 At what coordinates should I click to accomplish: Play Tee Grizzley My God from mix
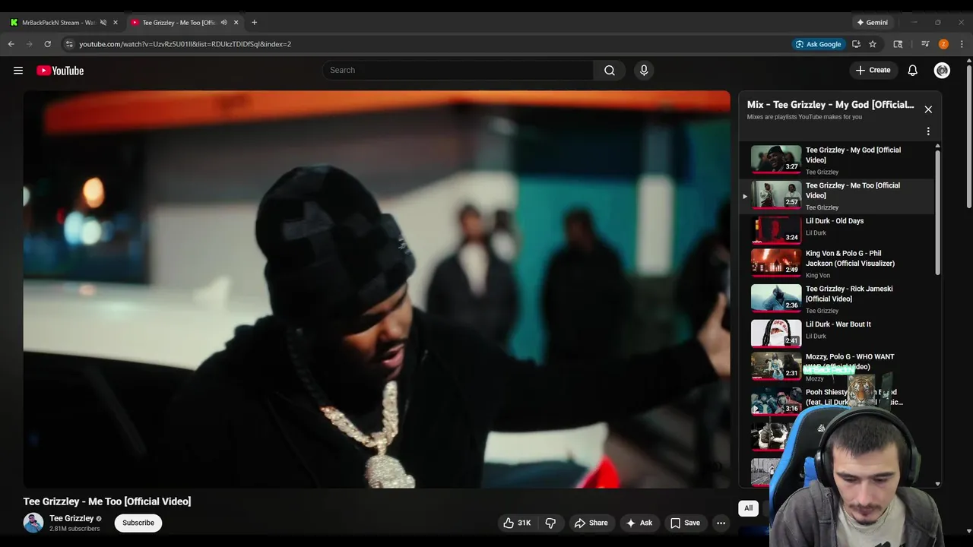(x=837, y=160)
